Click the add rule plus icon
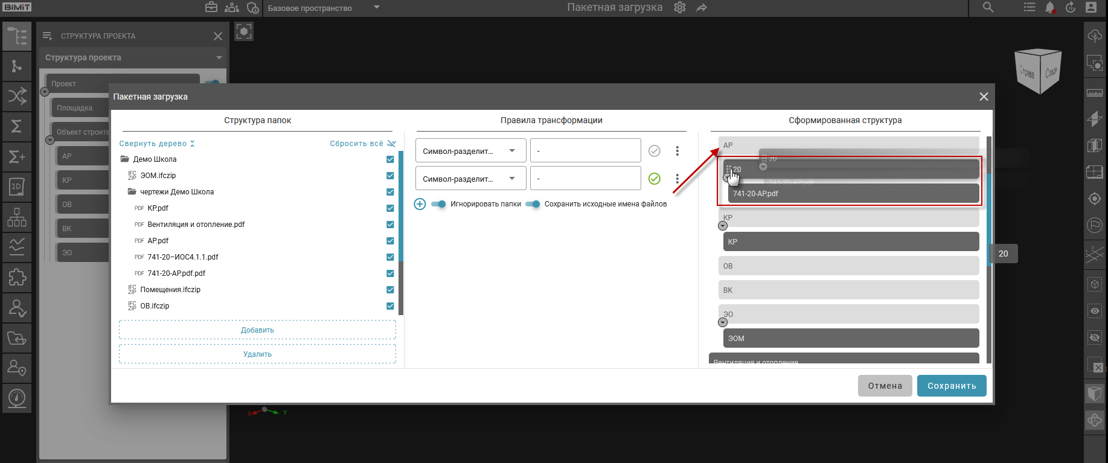 click(x=420, y=204)
